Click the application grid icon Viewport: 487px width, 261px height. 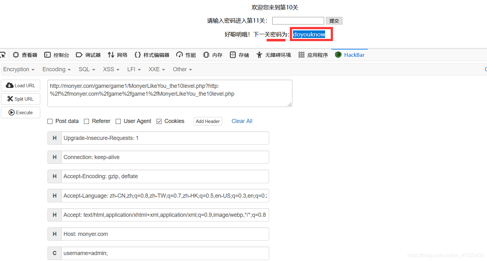click(x=302, y=55)
